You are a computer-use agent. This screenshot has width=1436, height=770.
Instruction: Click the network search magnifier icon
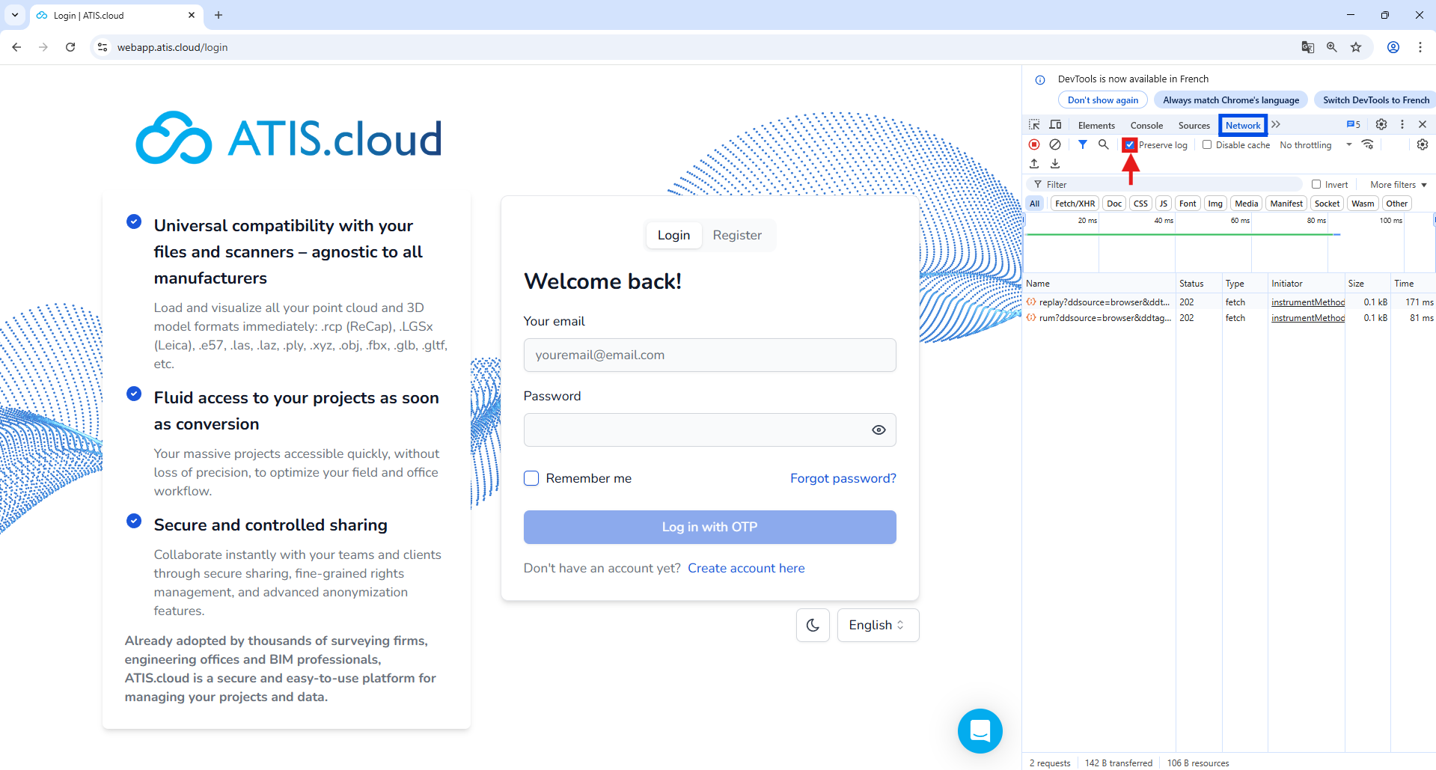[x=1103, y=144]
